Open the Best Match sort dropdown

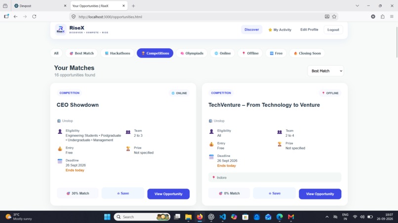click(x=326, y=71)
